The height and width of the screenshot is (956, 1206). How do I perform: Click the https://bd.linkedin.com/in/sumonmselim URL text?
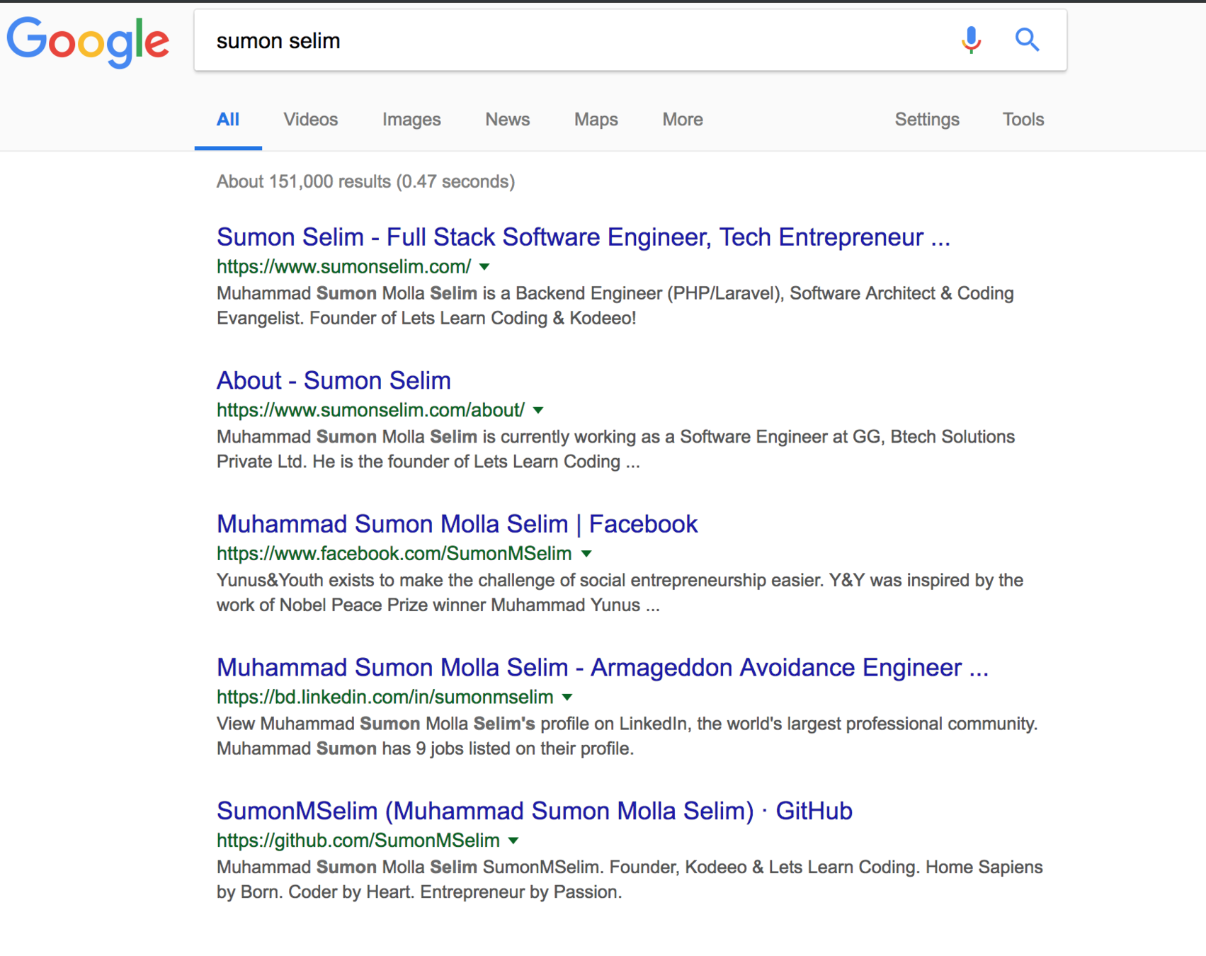point(385,697)
